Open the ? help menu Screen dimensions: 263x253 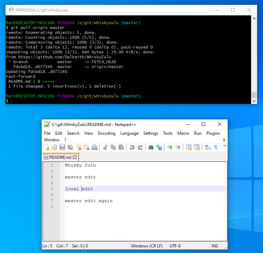[x=65, y=140]
